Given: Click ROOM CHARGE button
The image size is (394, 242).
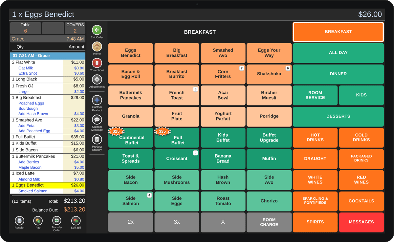Looking at the screenshot, I should (x=269, y=222).
